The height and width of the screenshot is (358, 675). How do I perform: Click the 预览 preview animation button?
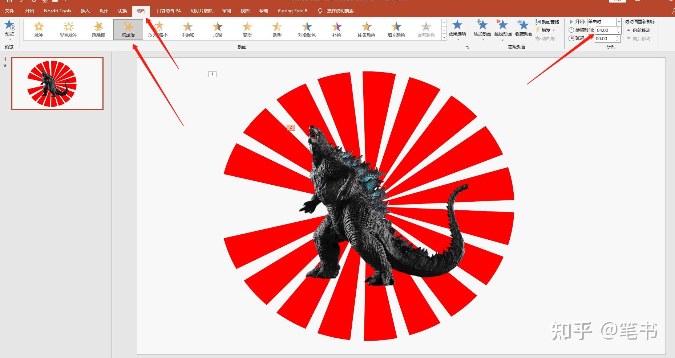click(x=9, y=30)
